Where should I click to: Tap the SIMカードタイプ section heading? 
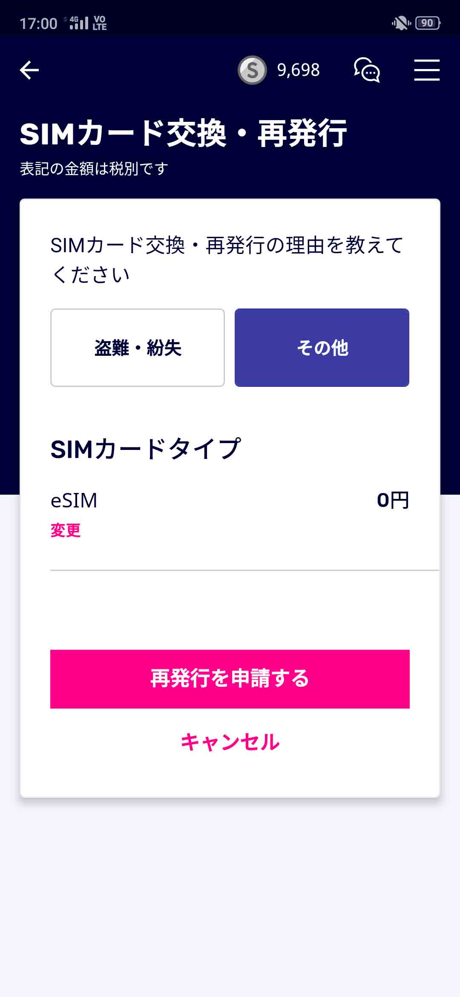146,449
